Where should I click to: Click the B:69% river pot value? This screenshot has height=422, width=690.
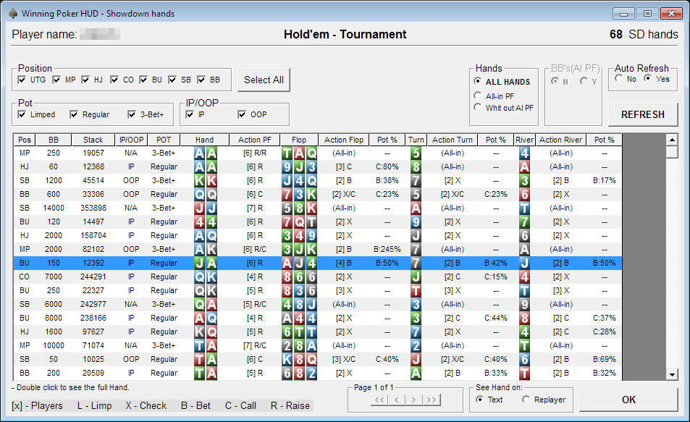(604, 359)
